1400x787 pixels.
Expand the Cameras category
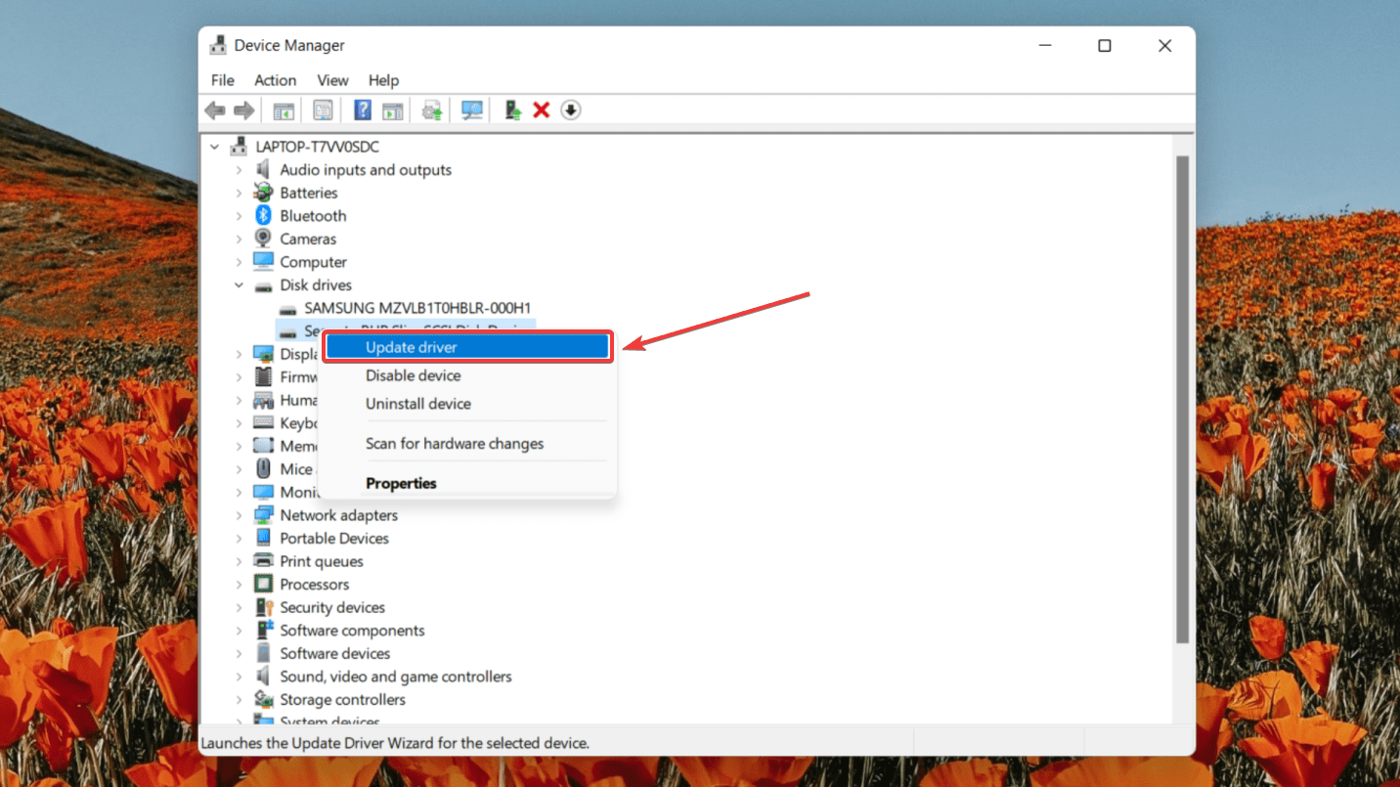pyautogui.click(x=239, y=239)
